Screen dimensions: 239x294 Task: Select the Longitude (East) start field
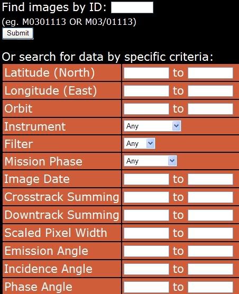coord(146,91)
